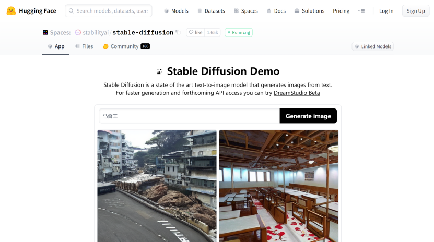
Task: Open the Spaces: breadcrumb link
Action: coord(60,33)
